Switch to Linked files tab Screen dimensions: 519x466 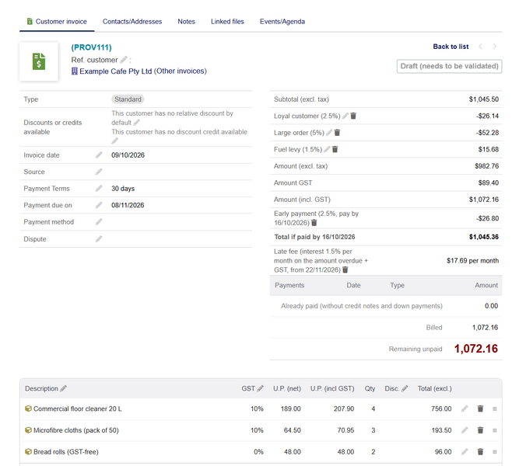point(227,22)
